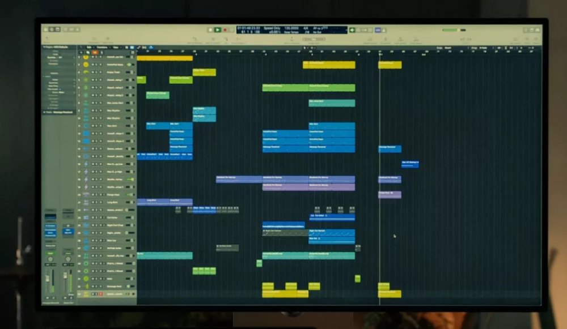The width and height of the screenshot is (567, 329).
Task: Open the Left-click Tool menu
Action: tap(305, 48)
